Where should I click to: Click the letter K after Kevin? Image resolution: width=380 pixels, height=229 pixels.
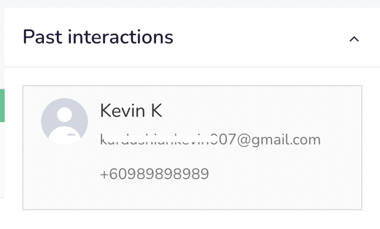pos(157,110)
